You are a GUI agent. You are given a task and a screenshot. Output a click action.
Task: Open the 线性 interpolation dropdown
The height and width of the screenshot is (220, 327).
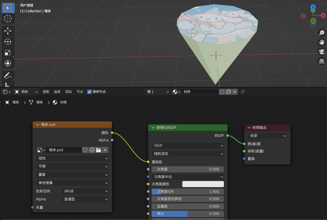coord(72,158)
